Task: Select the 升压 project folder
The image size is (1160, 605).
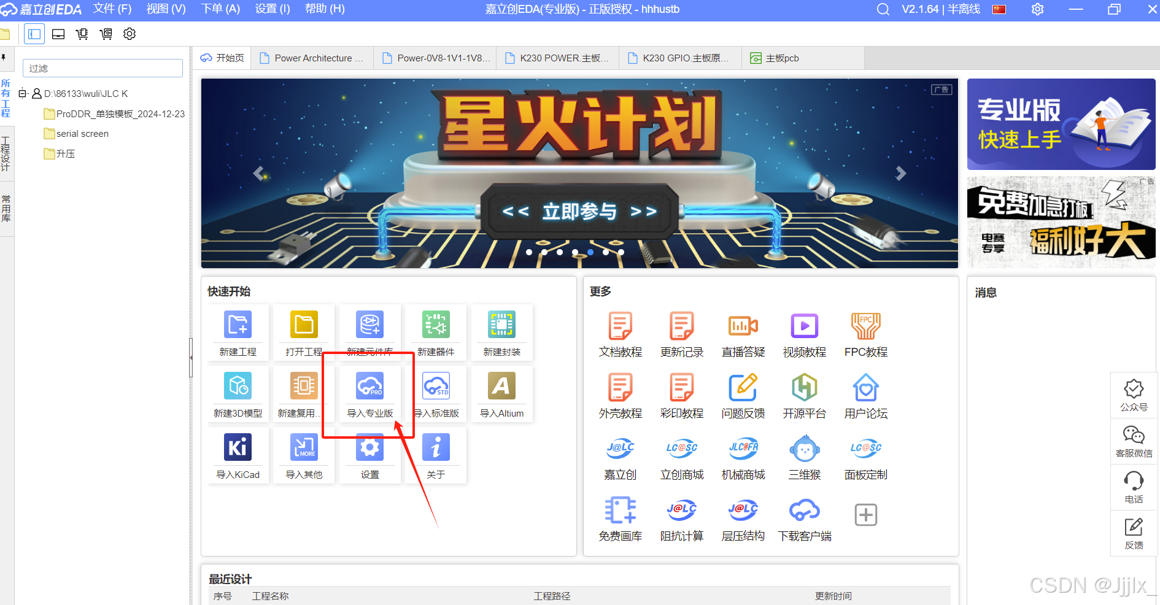Action: click(60, 153)
